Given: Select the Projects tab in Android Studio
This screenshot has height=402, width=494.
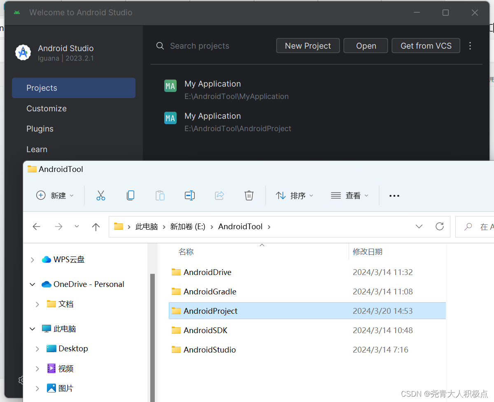Looking at the screenshot, I should tap(74, 88).
